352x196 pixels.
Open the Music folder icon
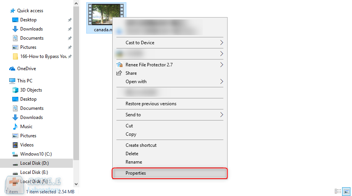tap(15, 127)
